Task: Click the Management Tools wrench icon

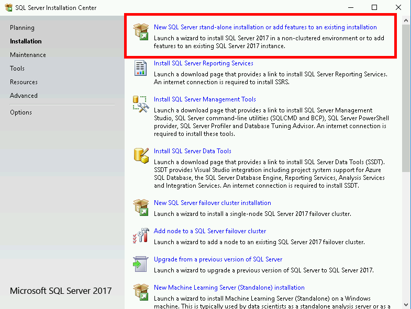Action: click(x=141, y=104)
